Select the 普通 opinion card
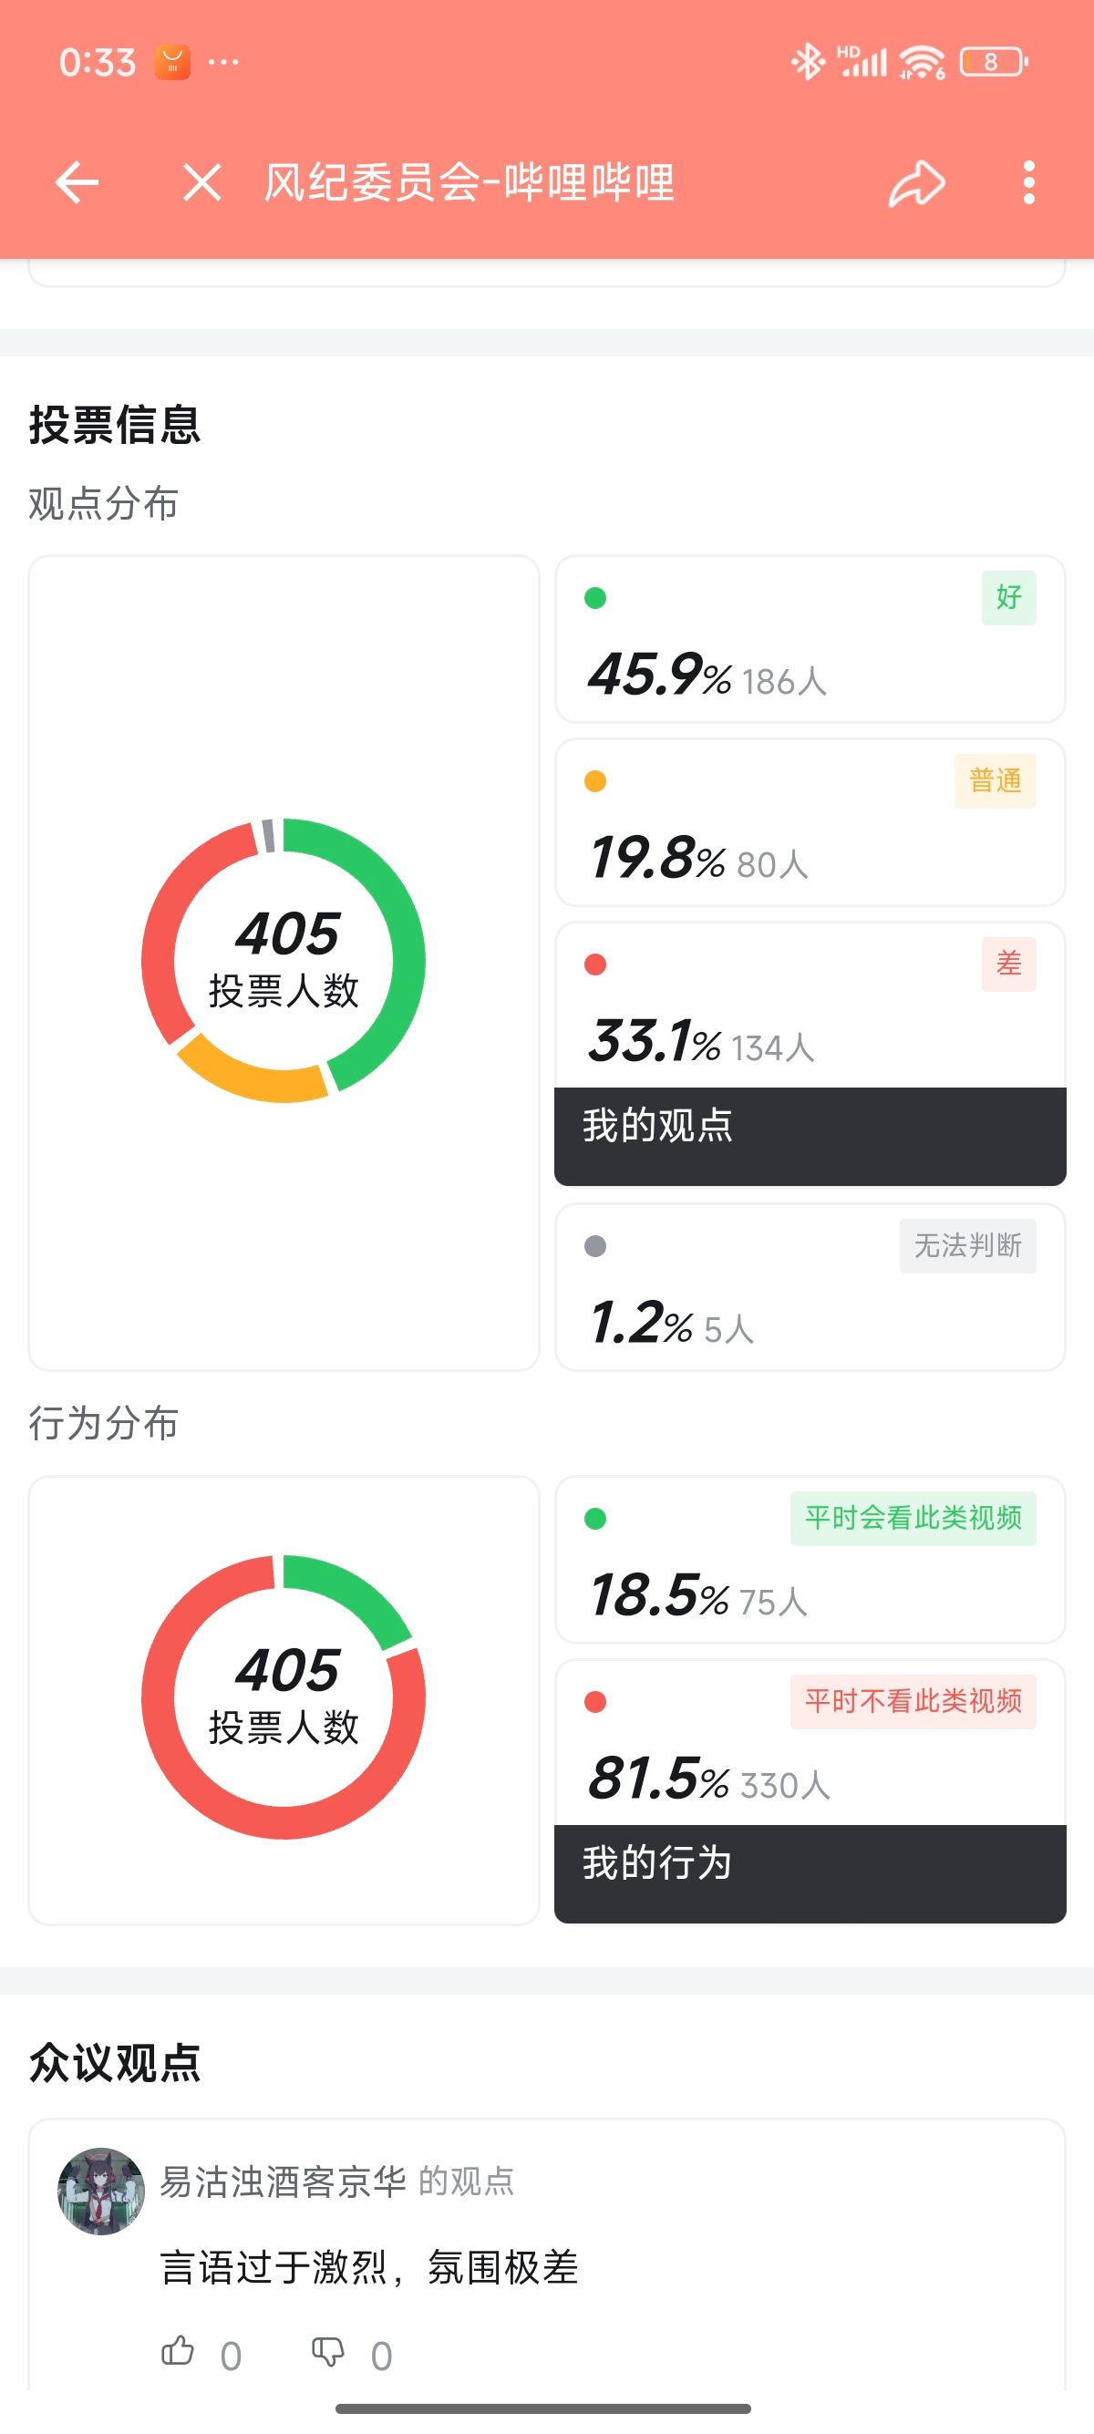1094x2434 pixels. click(810, 823)
